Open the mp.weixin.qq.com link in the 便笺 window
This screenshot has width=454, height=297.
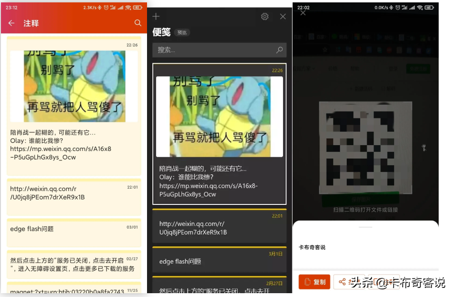point(208,190)
